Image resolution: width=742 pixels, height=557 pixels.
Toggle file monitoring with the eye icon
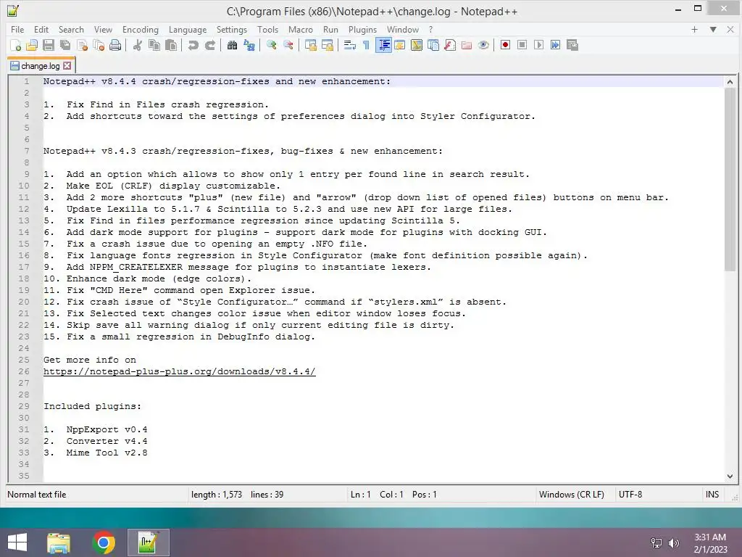[x=483, y=45]
